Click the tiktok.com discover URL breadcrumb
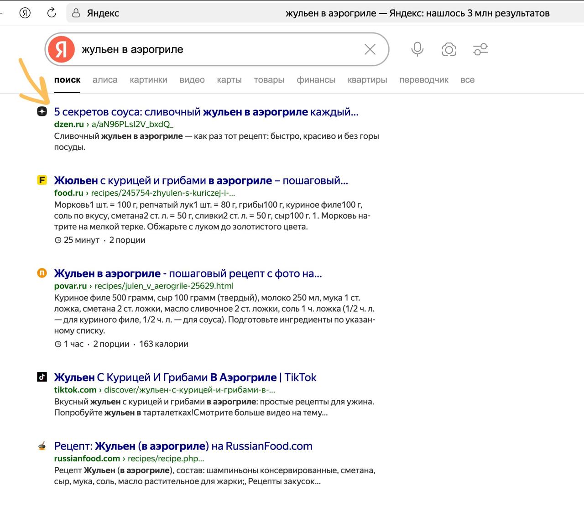Viewport: 584px width, 507px height. pyautogui.click(x=165, y=390)
